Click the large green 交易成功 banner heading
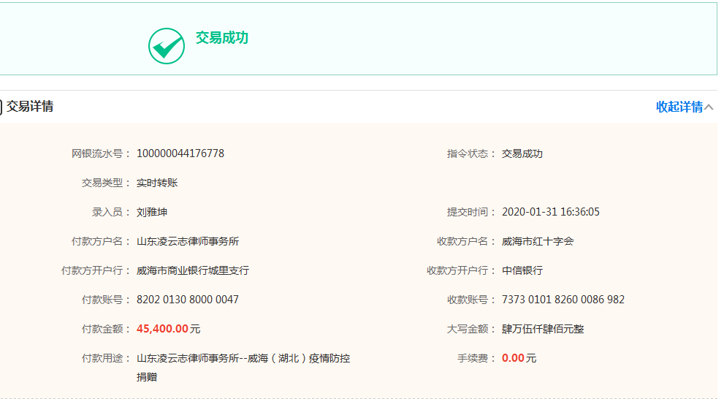This screenshot has height=399, width=724. [221, 38]
